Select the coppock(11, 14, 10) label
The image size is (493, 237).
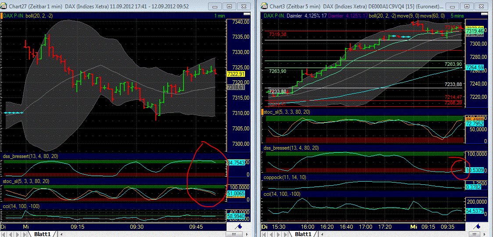(x=284, y=177)
